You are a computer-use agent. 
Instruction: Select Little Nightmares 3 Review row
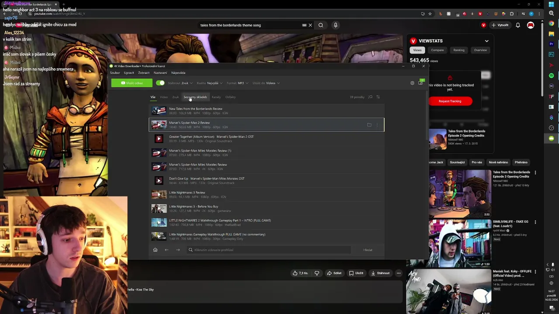266,195
